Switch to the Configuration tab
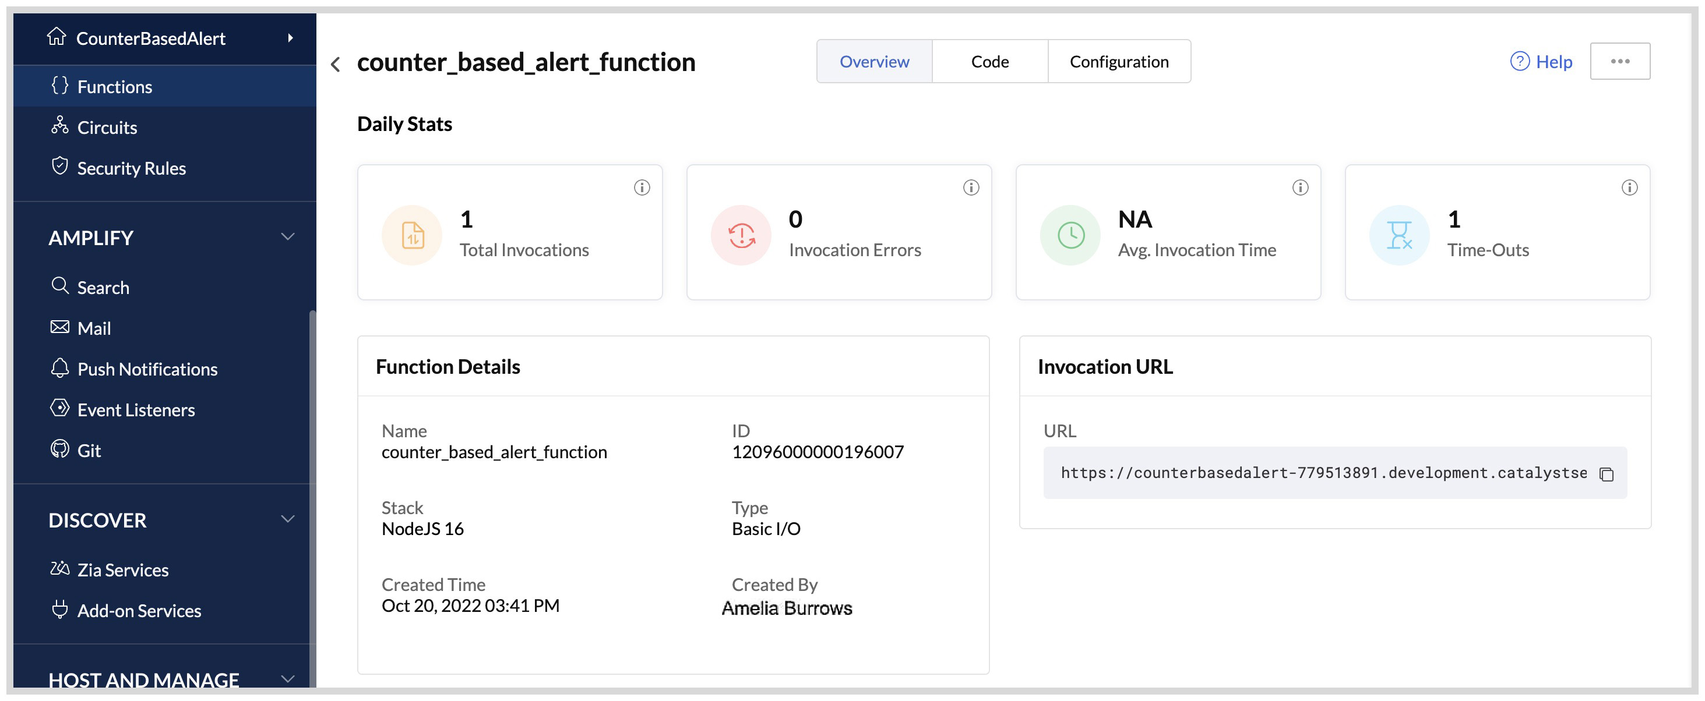Viewport: 1705px width, 701px height. click(x=1119, y=61)
